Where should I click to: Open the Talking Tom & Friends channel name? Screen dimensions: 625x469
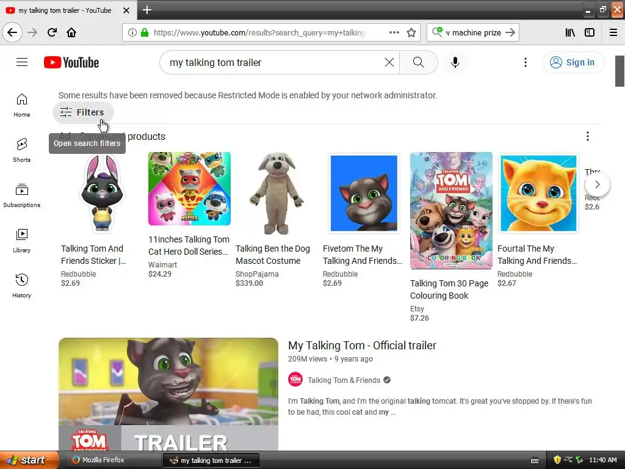pyautogui.click(x=344, y=380)
